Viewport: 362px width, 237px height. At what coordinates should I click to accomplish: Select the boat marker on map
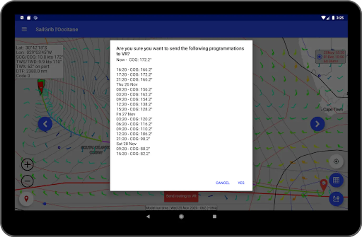(41, 87)
